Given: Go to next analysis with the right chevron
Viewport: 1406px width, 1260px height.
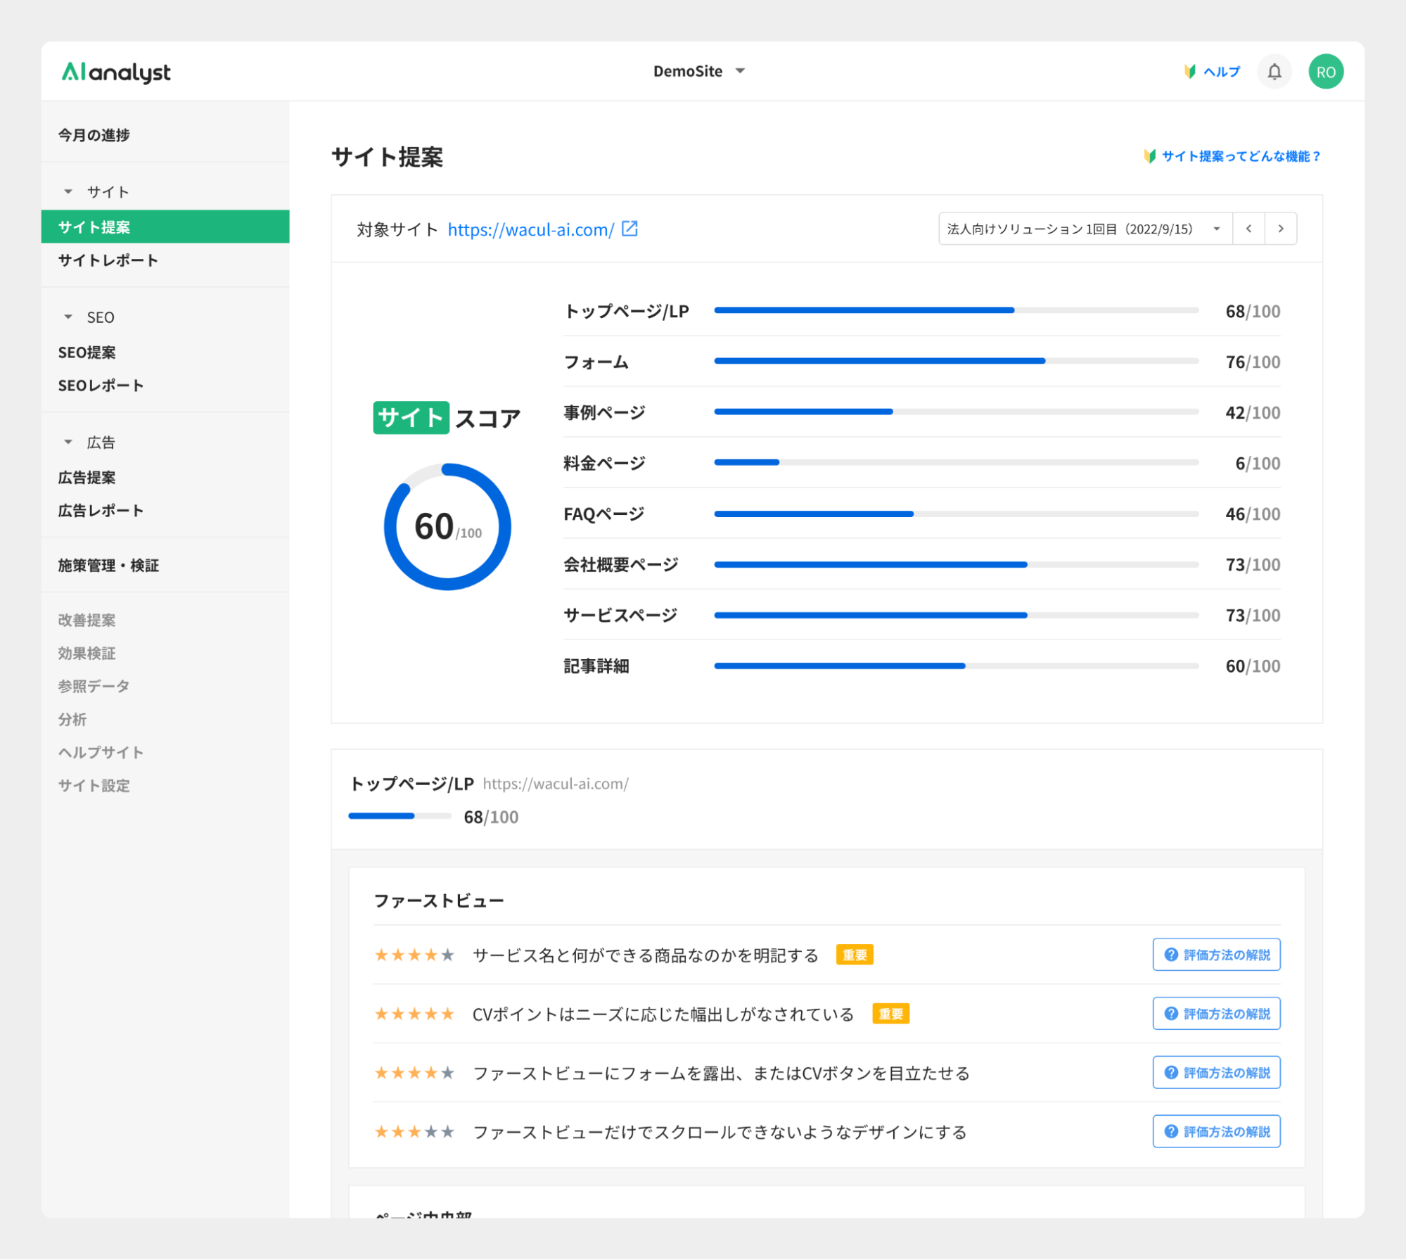Looking at the screenshot, I should (1281, 228).
